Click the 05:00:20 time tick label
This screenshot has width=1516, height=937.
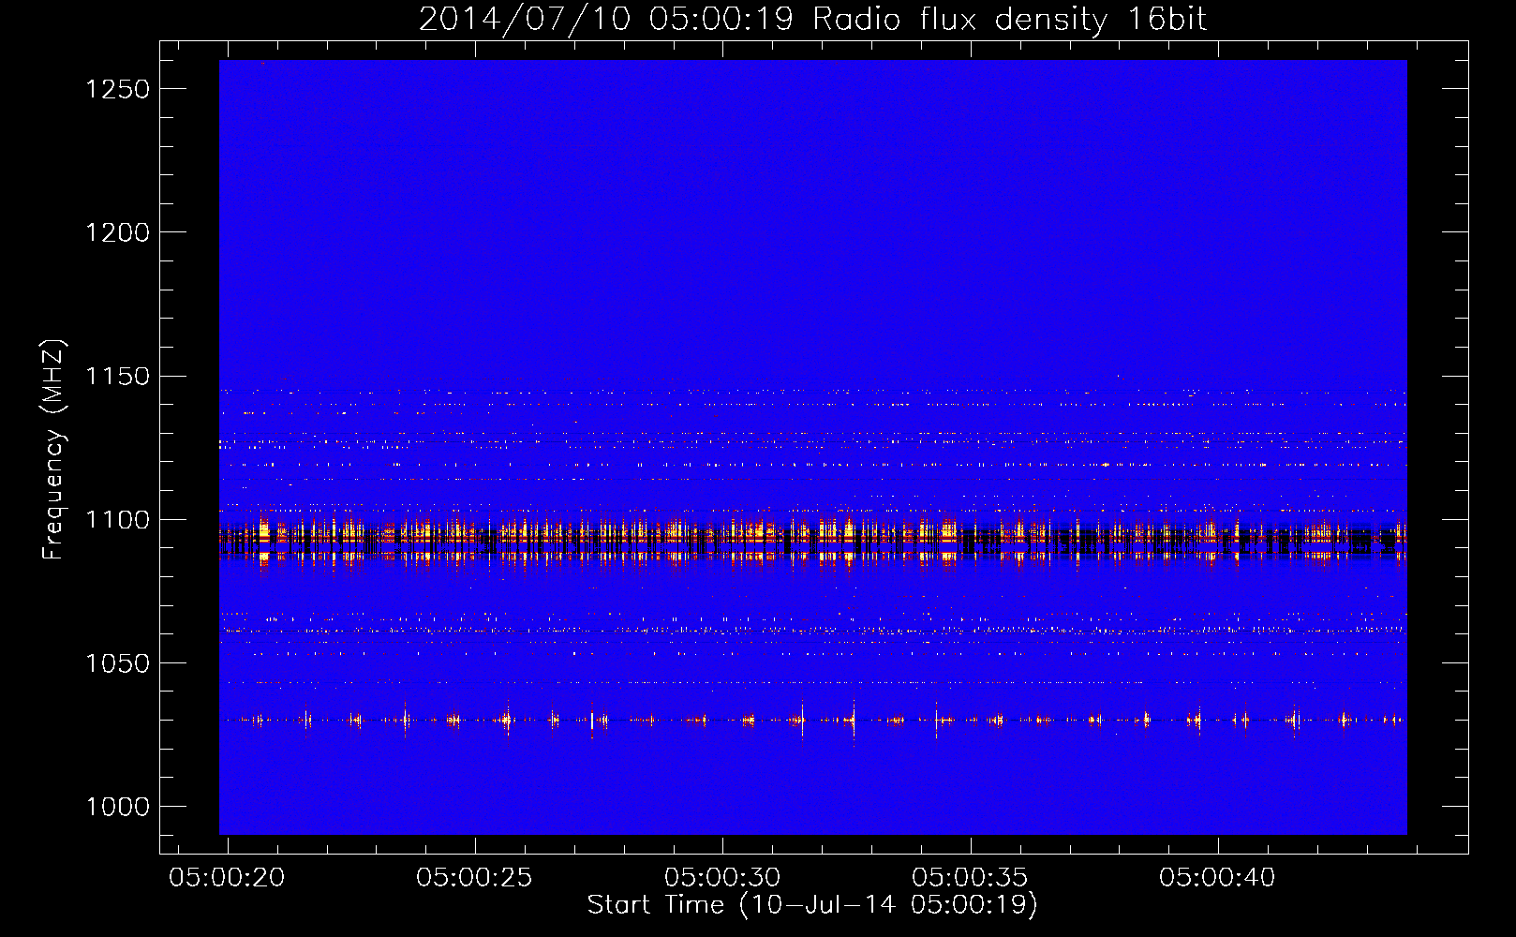point(227,878)
